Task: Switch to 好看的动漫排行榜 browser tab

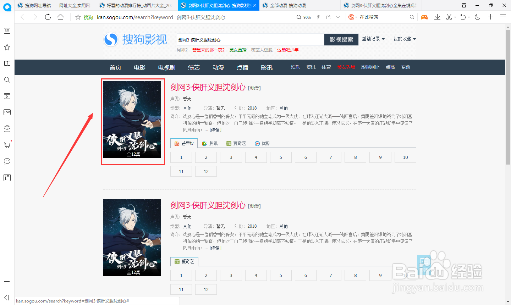Action: point(137,5)
